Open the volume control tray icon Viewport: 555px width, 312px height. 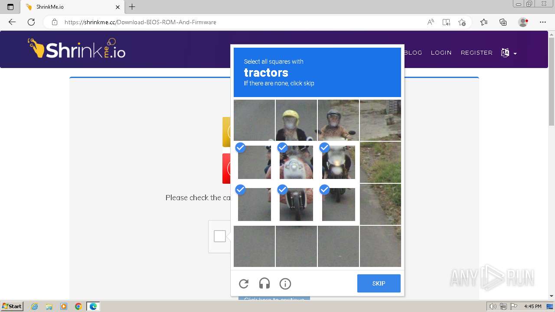493,306
